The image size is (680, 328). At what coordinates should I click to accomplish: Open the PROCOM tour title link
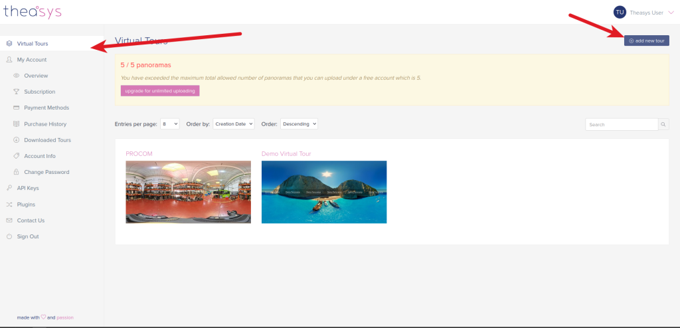click(139, 153)
